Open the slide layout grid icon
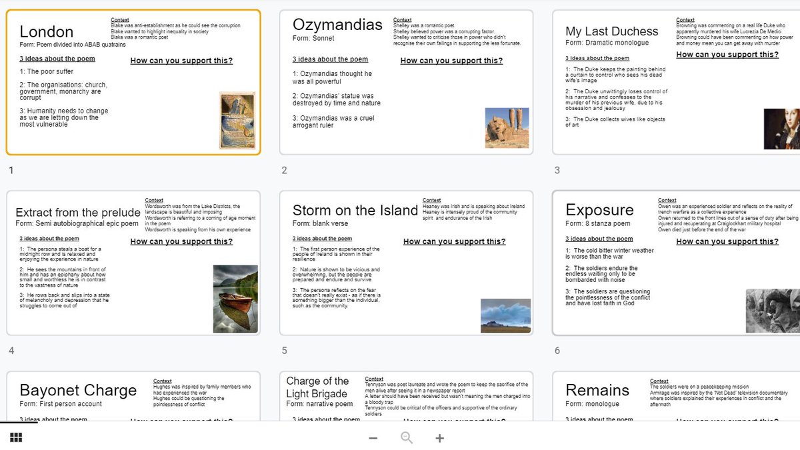The image size is (800, 450). coord(15,437)
